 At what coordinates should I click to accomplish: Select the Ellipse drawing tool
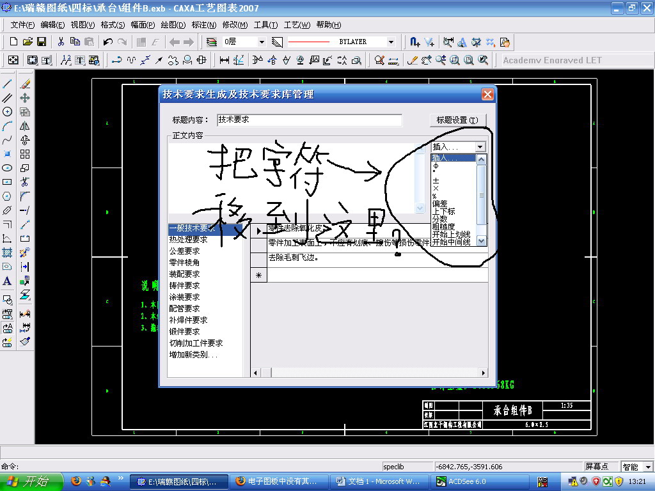pos(7,168)
